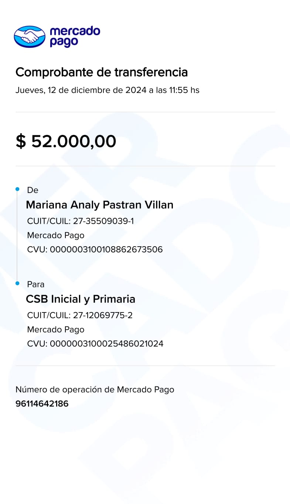Click the Número de operación label
The image size is (290, 504).
pyautogui.click(x=95, y=389)
